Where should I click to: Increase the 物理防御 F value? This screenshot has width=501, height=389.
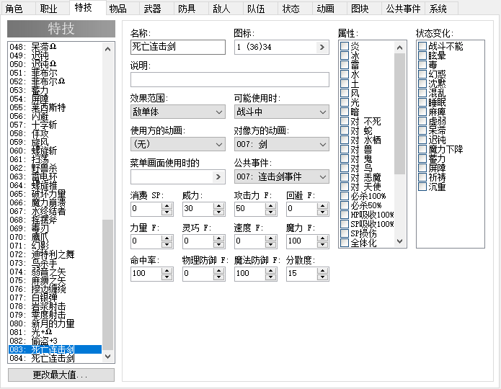pyautogui.click(x=219, y=271)
